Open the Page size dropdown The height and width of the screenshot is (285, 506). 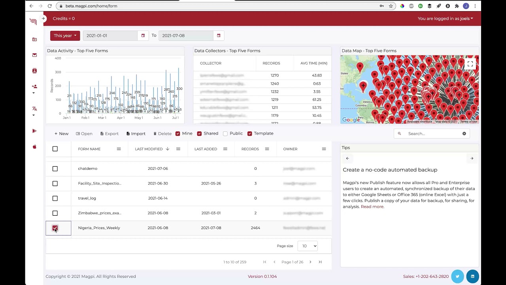pyautogui.click(x=308, y=246)
